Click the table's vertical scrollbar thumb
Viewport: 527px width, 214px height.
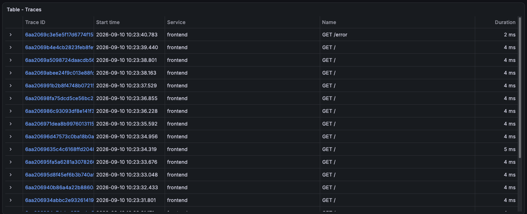click(520, 87)
